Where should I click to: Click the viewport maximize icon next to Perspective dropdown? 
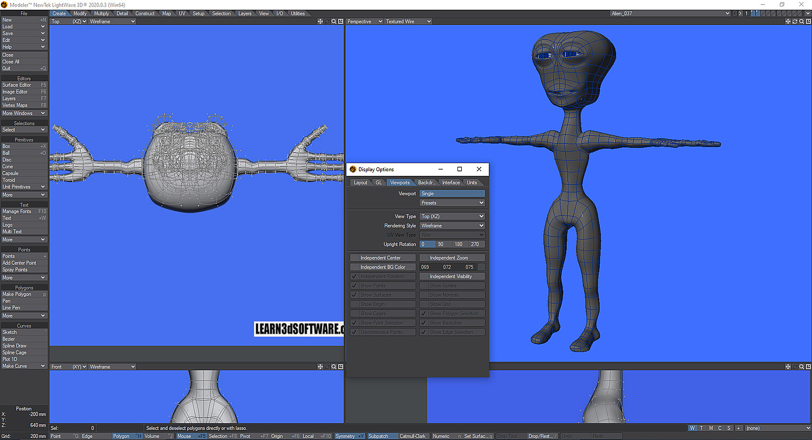[x=808, y=21]
